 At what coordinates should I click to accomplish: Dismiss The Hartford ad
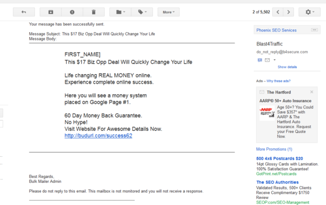click(312, 92)
